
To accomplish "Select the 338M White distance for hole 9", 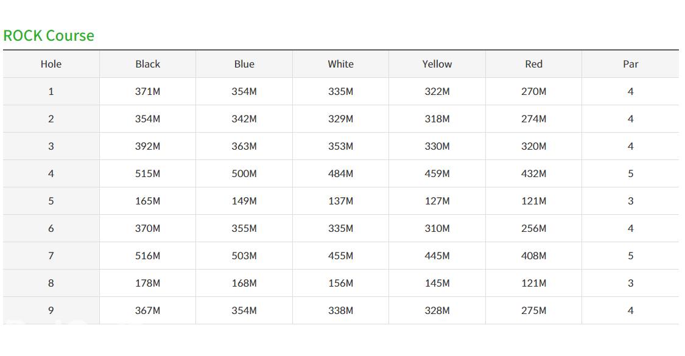I will tap(340, 310).
